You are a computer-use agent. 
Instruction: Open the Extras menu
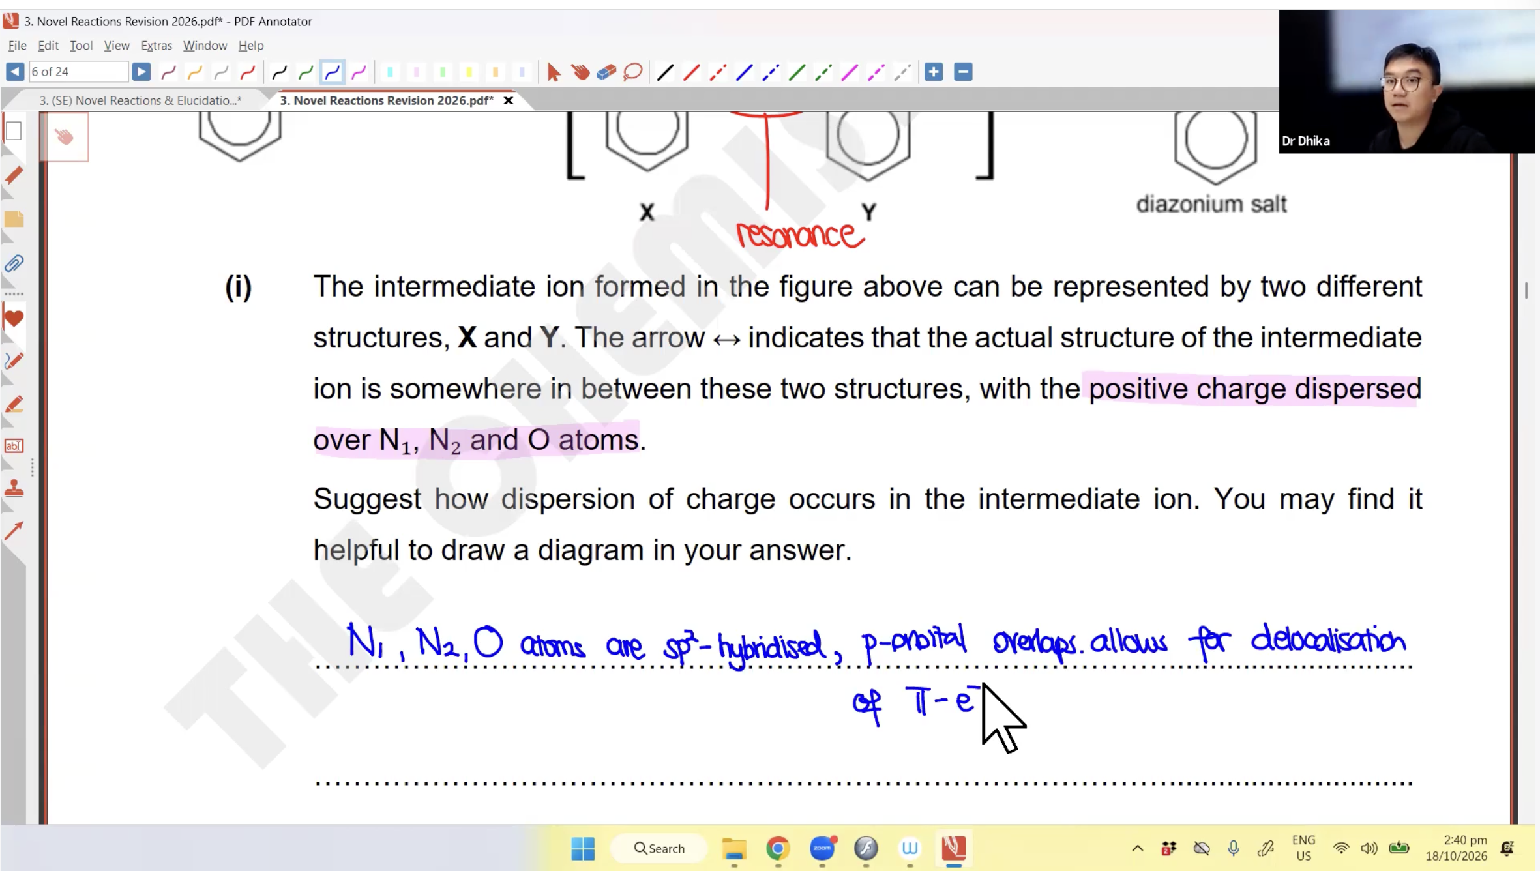(156, 45)
